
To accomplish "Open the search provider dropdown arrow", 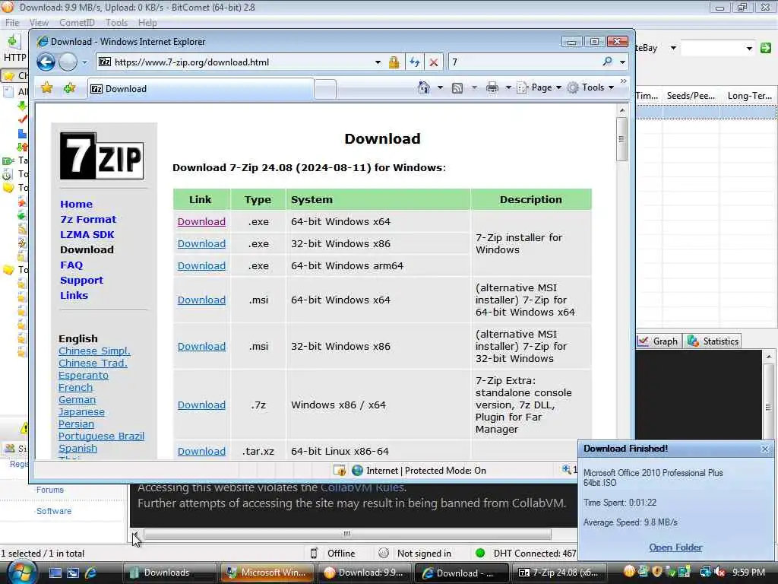I will click(x=622, y=62).
